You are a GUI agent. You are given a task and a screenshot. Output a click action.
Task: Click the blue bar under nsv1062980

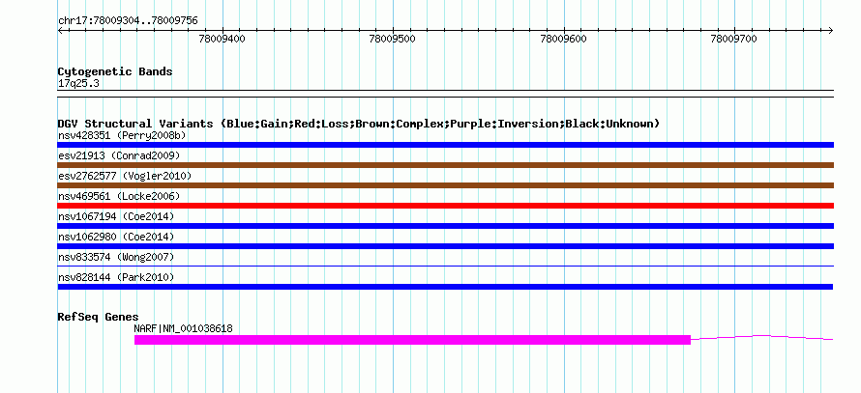[x=445, y=246]
